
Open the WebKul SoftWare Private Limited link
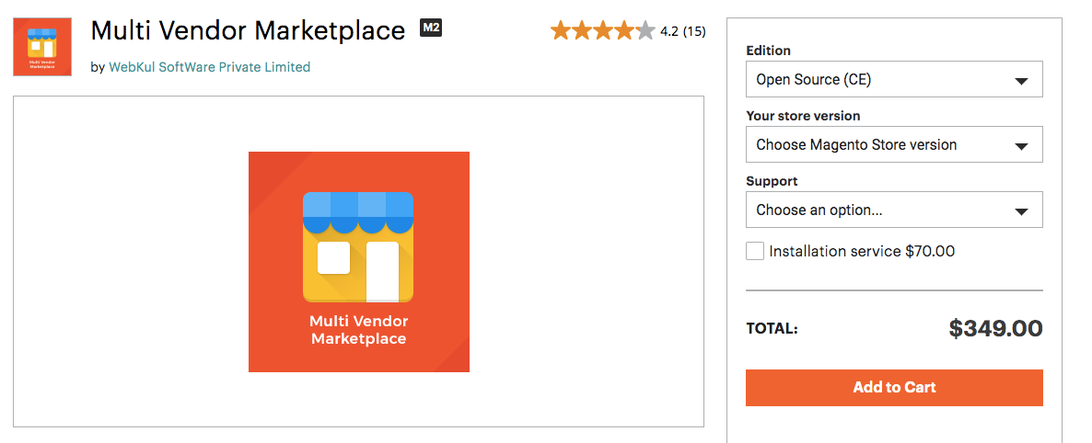click(210, 67)
